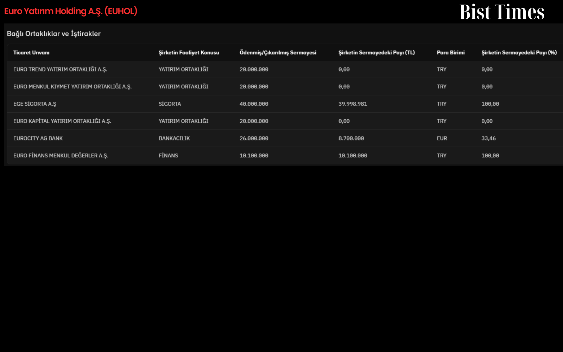Click the 33,46 percentage value
The height and width of the screenshot is (352, 563).
point(488,138)
